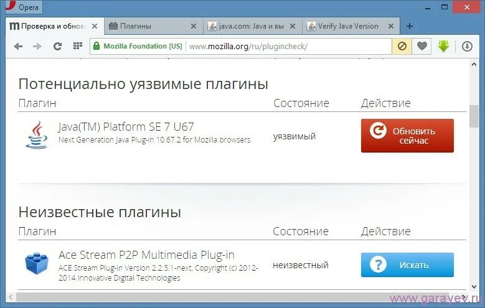Click the неизвестный status text
485x308 pixels.
coord(301,265)
